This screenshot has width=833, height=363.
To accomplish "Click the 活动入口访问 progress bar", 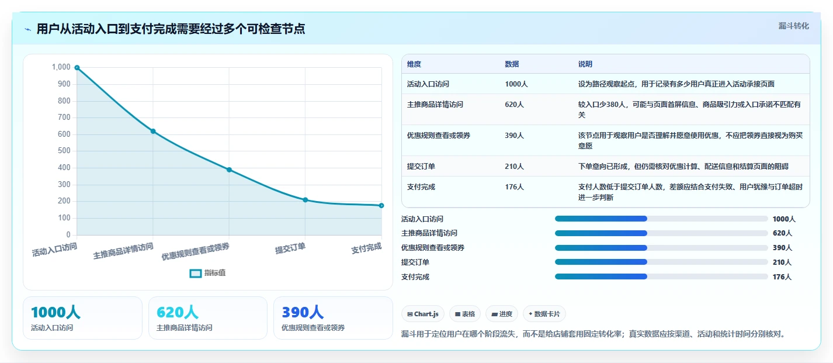I will coord(661,219).
